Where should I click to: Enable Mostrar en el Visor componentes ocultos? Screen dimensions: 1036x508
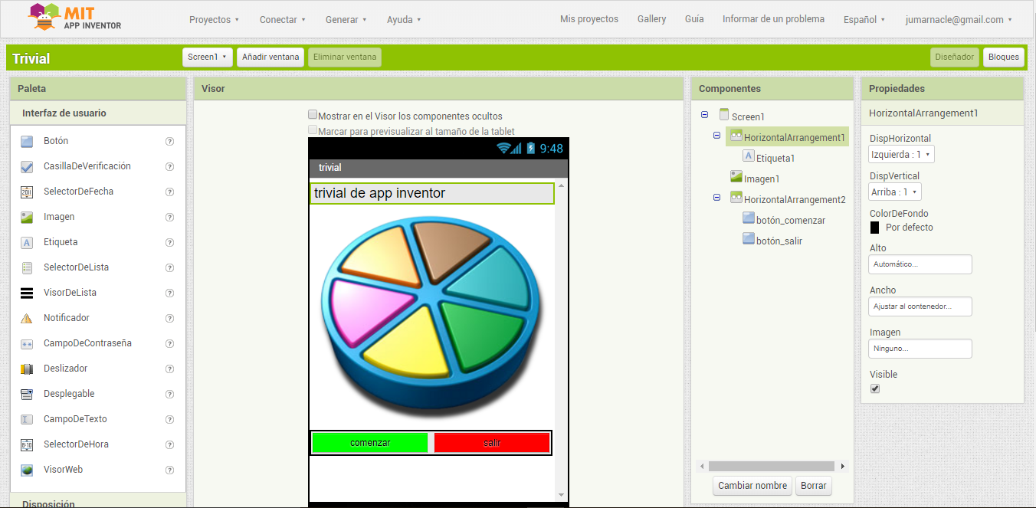313,115
